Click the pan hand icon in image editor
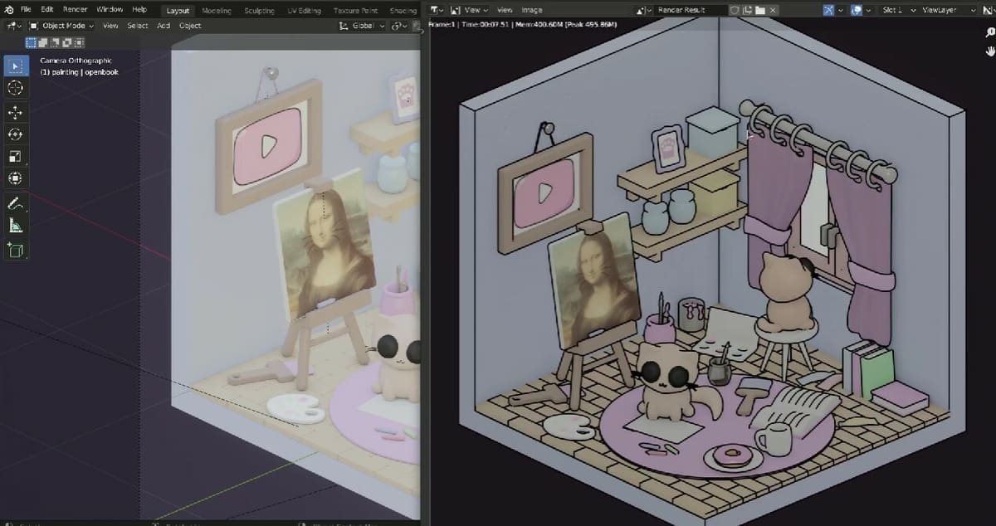Screen dimensions: 996x526 click(989, 50)
